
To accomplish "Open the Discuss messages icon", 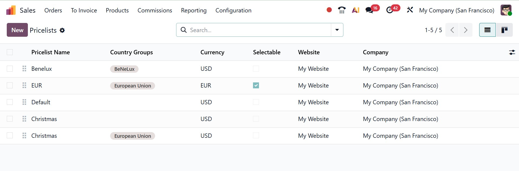I will (x=369, y=10).
